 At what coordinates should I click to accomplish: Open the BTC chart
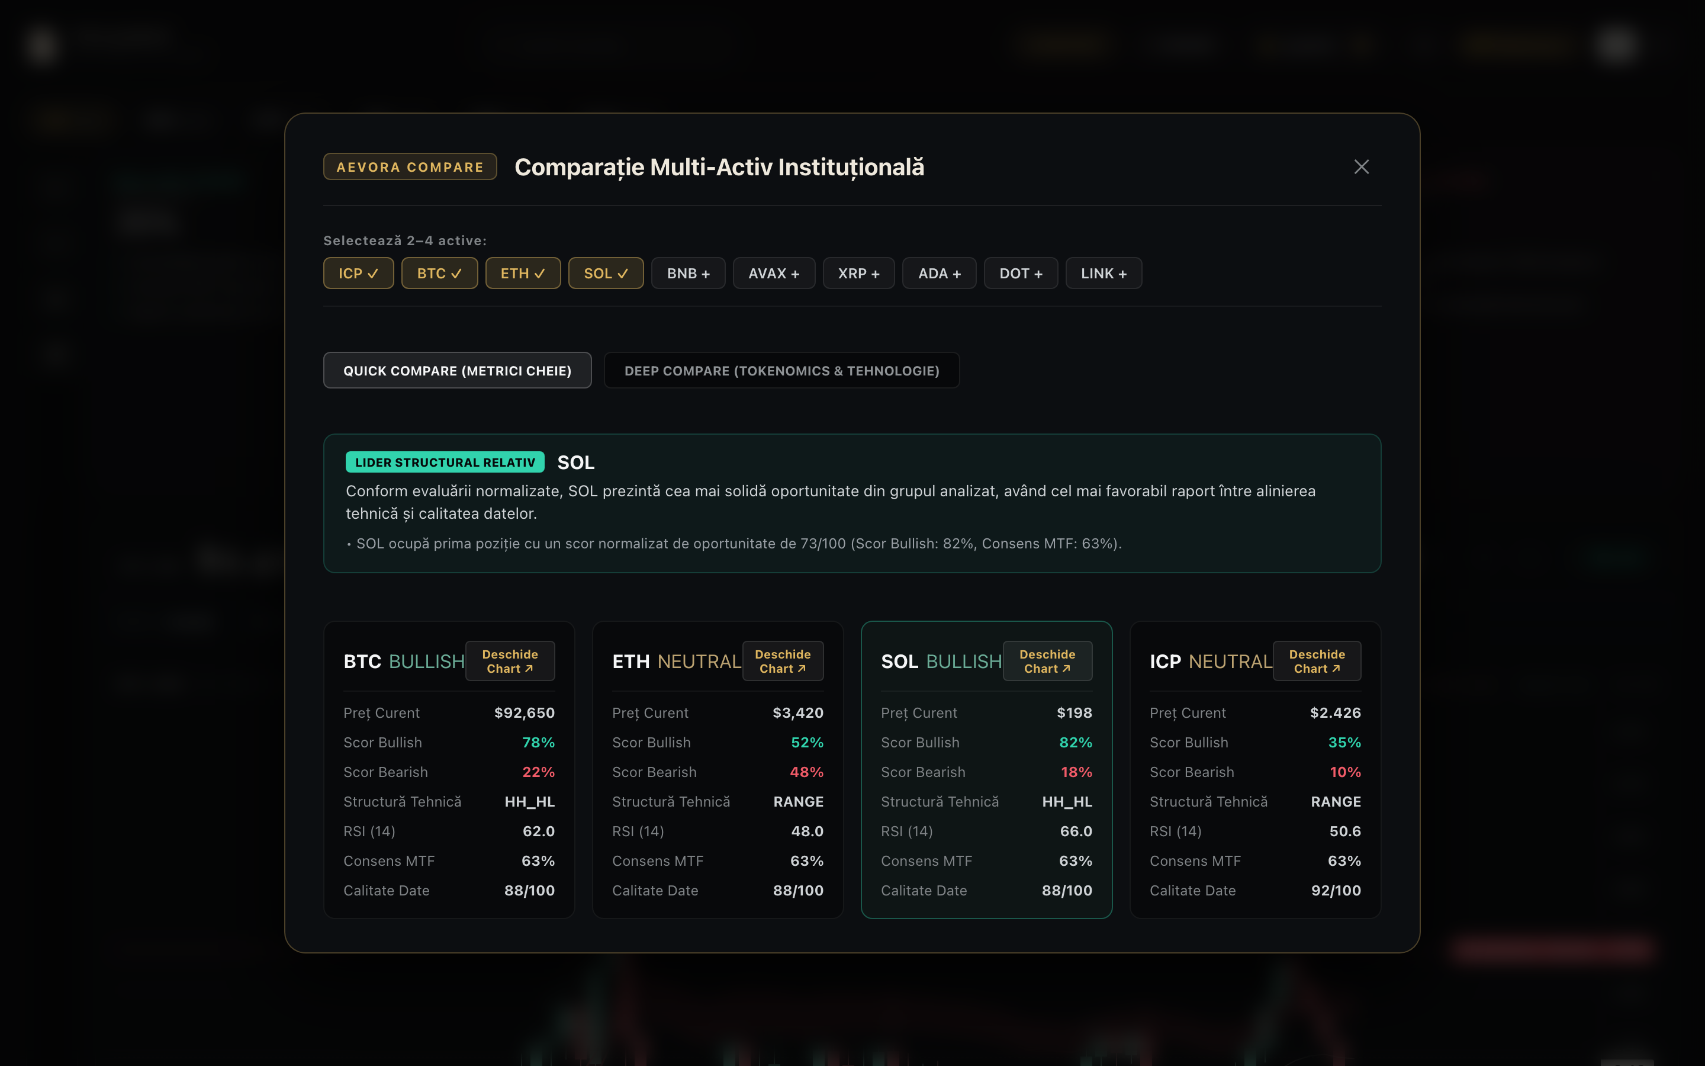click(510, 662)
